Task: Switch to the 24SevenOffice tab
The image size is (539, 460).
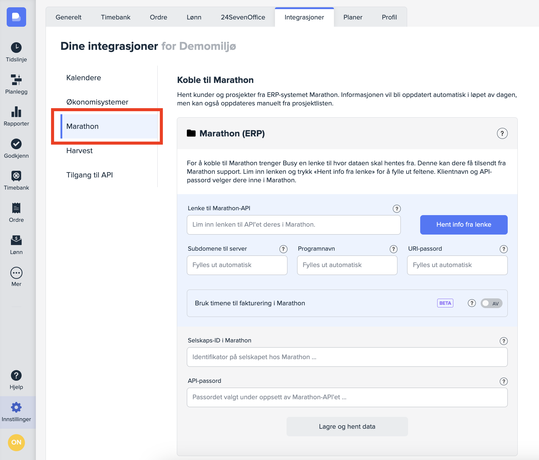Action: click(x=243, y=17)
